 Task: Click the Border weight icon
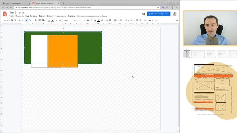56,20
